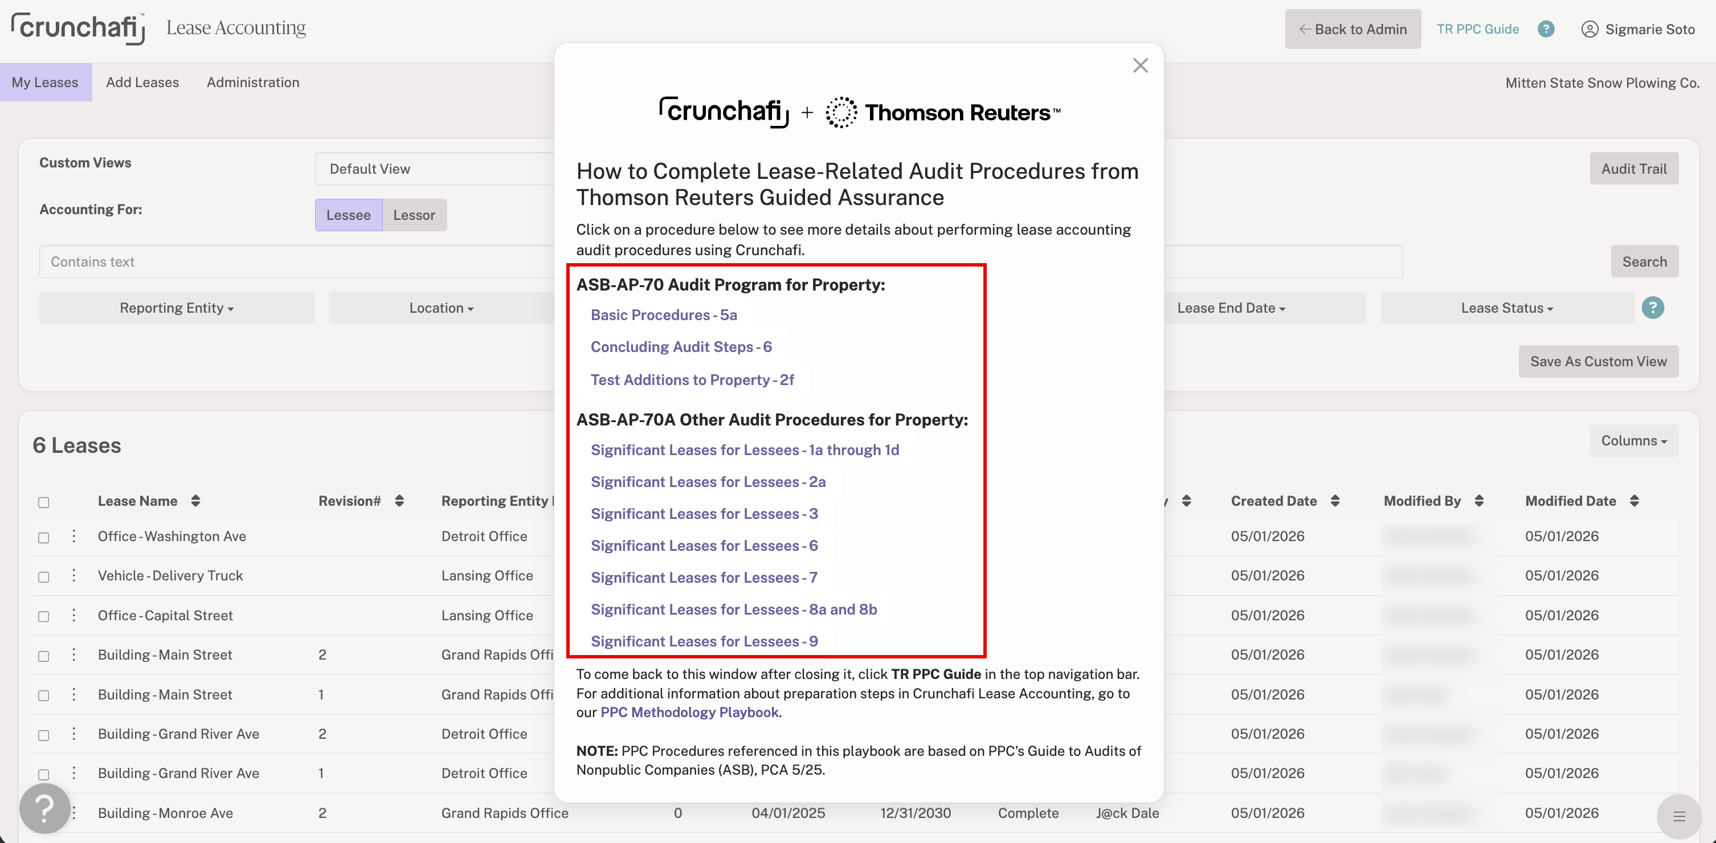Screen dimensions: 1716x843
Task: Open the Custom Views Default View selector
Action: click(435, 169)
